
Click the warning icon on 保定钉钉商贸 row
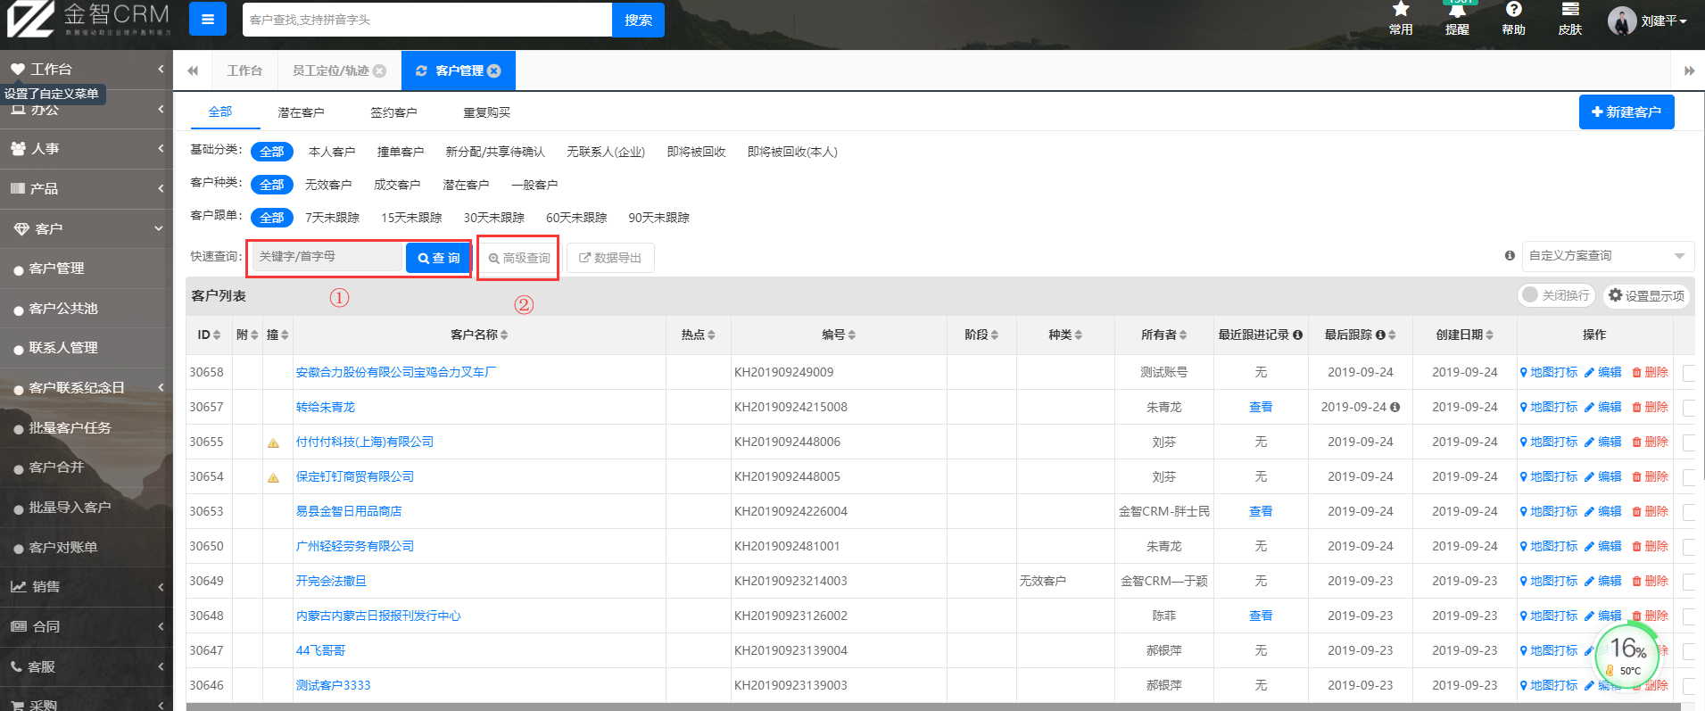273,477
